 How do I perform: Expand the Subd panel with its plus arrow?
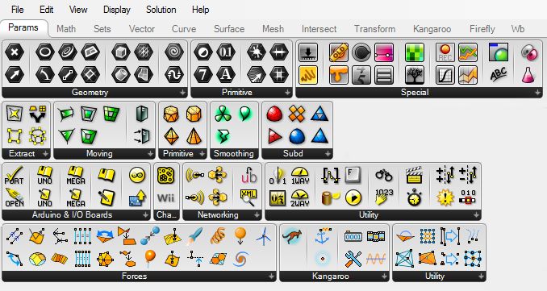(328, 154)
